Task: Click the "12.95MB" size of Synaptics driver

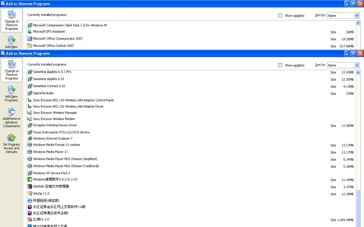Action: [348, 126]
